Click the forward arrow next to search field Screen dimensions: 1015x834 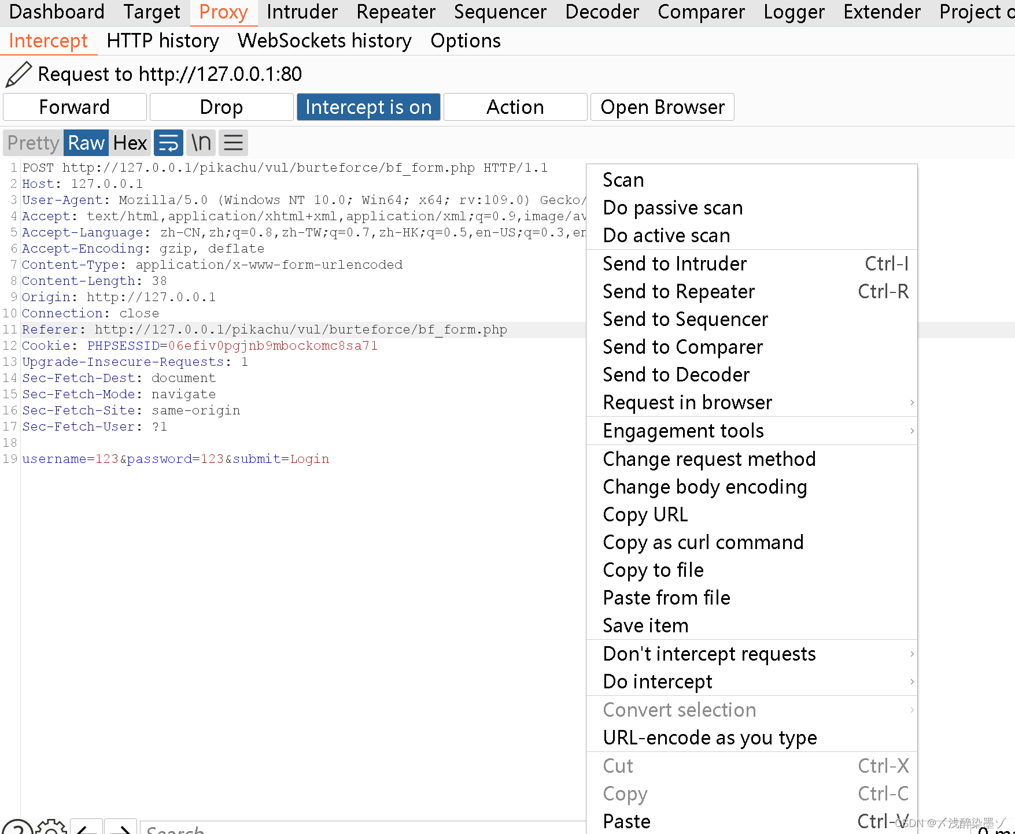[x=120, y=827]
